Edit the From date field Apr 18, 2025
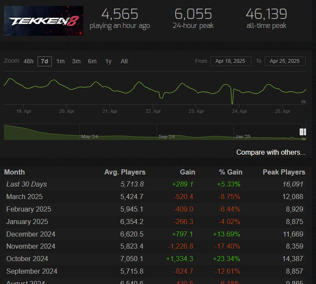Screen dimensions: 316x284 231,61
